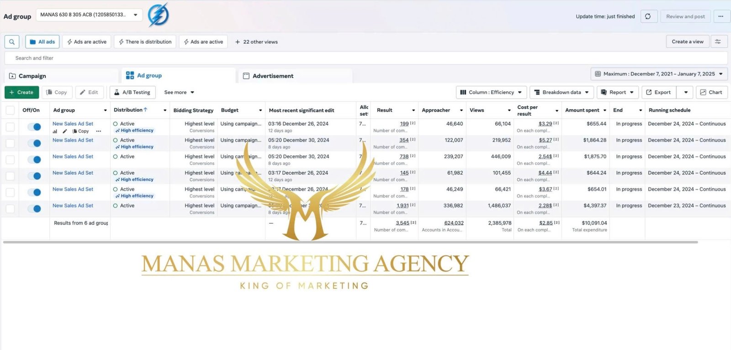731x350 pixels.
Task: Tick the select-all checkbox in table header
Action: [10, 110]
